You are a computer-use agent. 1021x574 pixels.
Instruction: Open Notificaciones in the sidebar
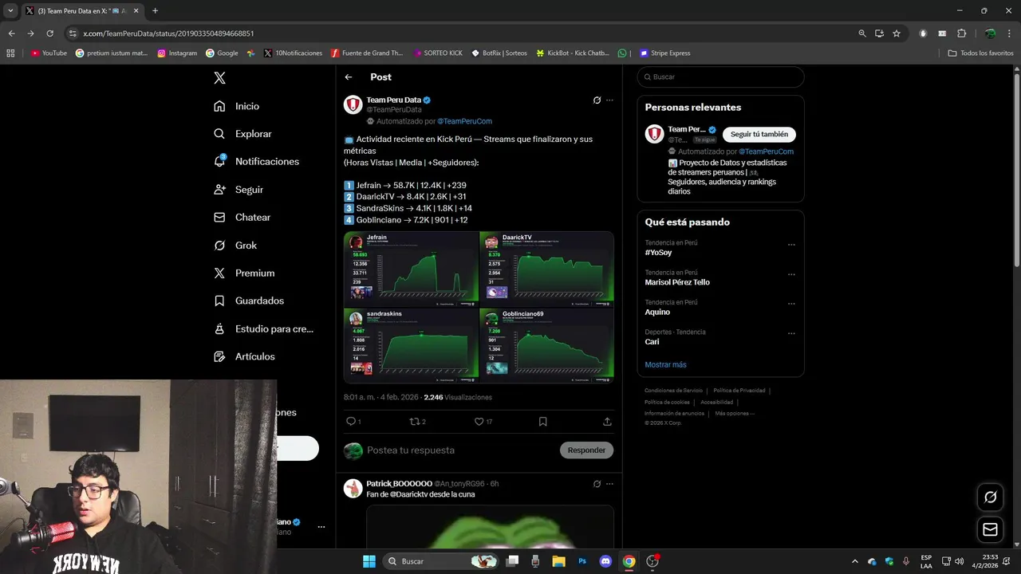coord(256,161)
